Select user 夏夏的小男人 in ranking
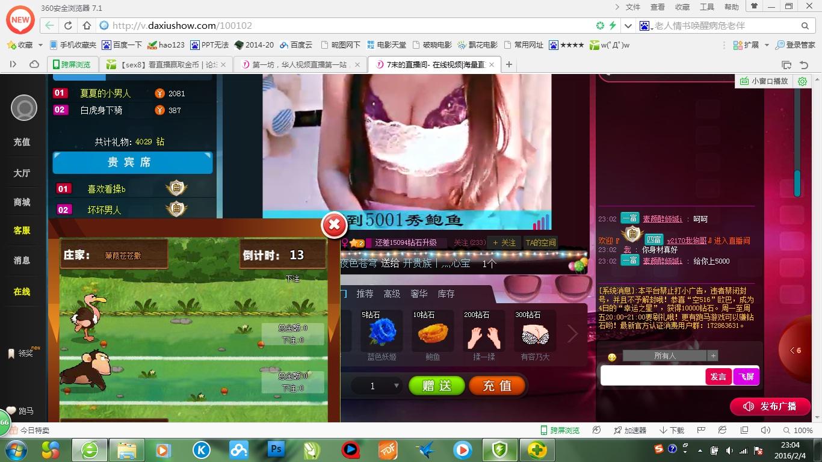This screenshot has height=462, width=822. (x=105, y=93)
